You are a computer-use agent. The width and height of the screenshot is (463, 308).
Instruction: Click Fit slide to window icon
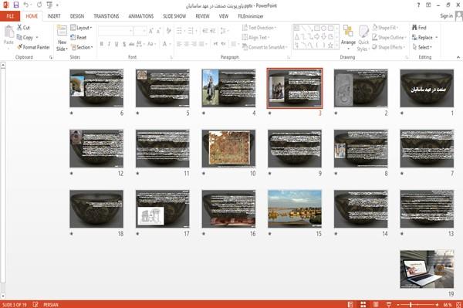click(458, 304)
